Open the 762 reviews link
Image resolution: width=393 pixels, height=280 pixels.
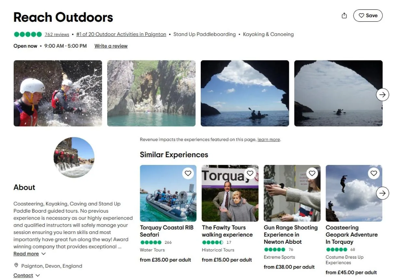[x=57, y=34]
